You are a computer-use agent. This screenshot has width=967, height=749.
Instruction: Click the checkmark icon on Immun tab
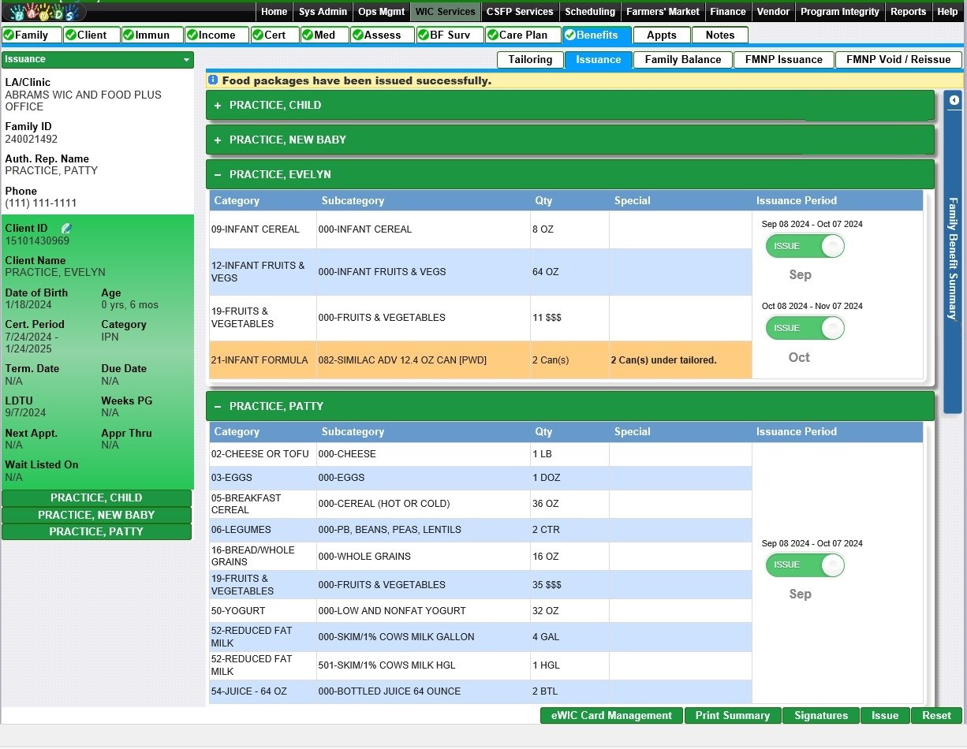click(x=129, y=35)
